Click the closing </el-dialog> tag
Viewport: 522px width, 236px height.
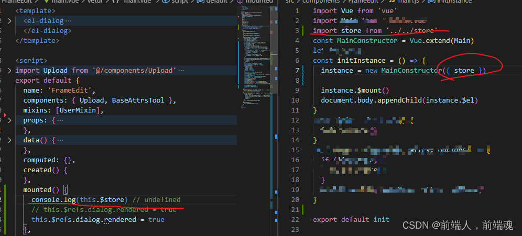[47, 30]
